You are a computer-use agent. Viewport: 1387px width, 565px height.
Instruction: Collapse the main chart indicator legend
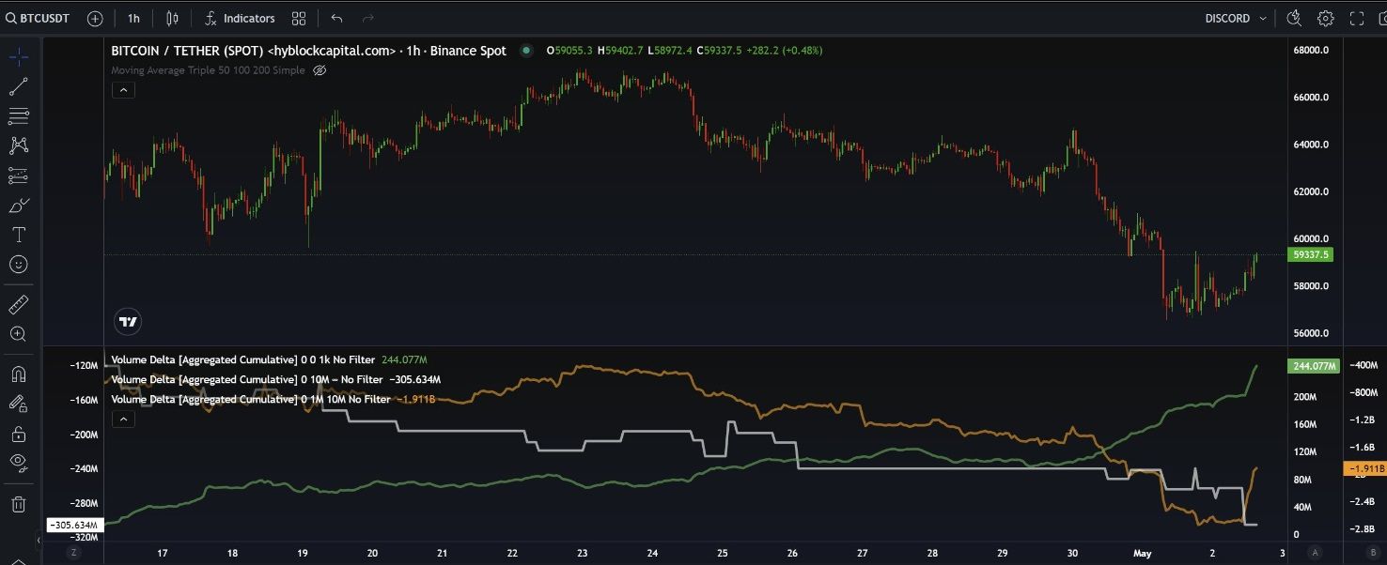123,90
